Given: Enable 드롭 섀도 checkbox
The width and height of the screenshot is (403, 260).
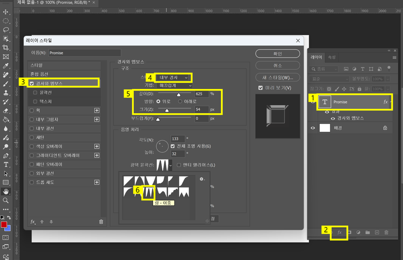Looking at the screenshot, I should [x=32, y=182].
